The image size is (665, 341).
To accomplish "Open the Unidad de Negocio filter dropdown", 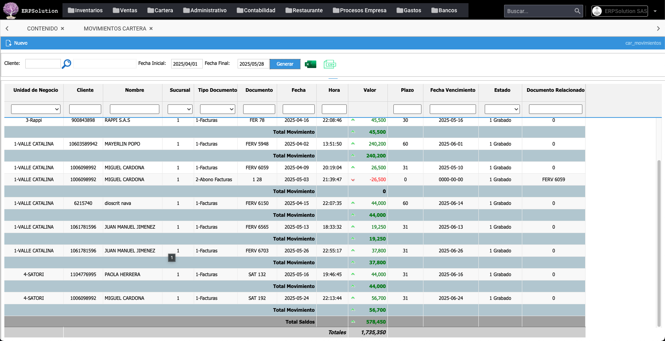I will coord(36,109).
